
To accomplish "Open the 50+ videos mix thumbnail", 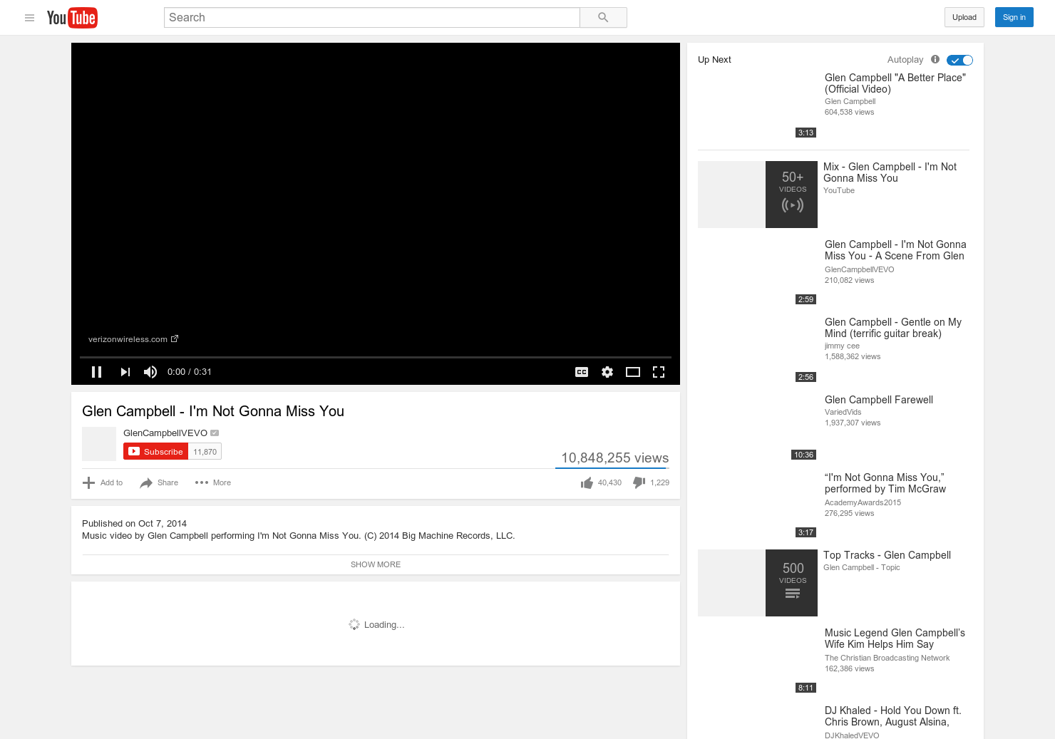I will (x=758, y=195).
